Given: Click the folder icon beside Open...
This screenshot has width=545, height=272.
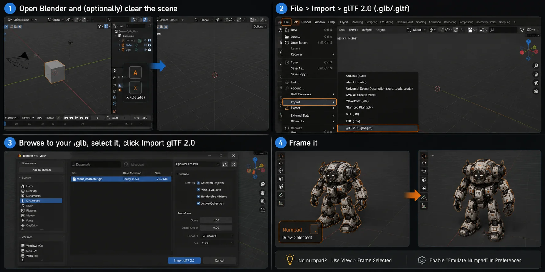Looking at the screenshot, I should 287,36.
